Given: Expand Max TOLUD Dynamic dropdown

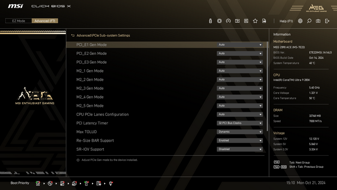Looking at the screenshot, I should tap(239, 132).
